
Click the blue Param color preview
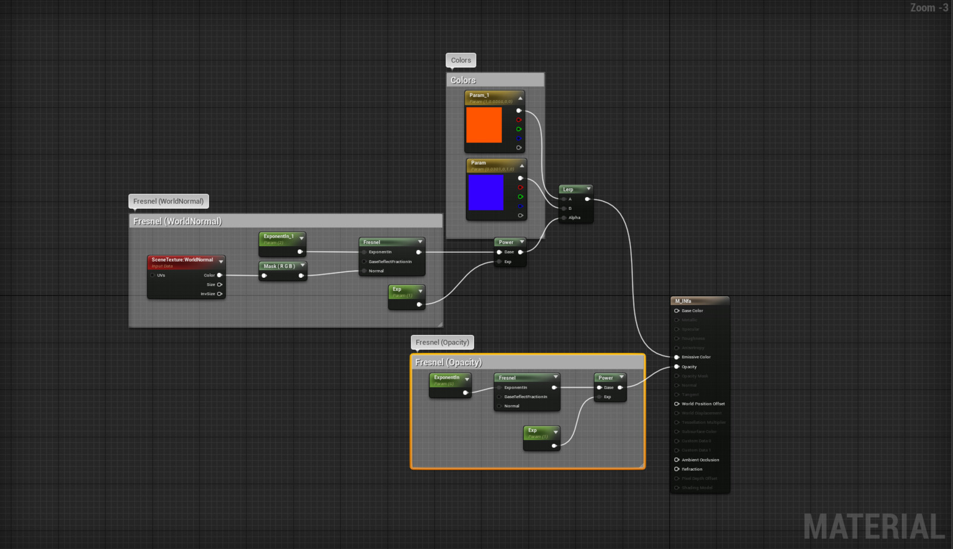point(486,192)
